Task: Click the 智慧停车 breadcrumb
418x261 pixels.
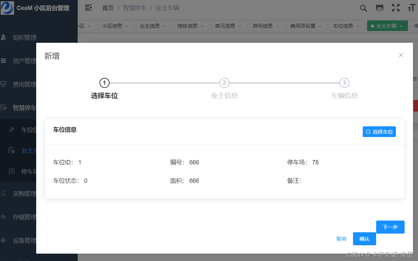Action: click(135, 8)
